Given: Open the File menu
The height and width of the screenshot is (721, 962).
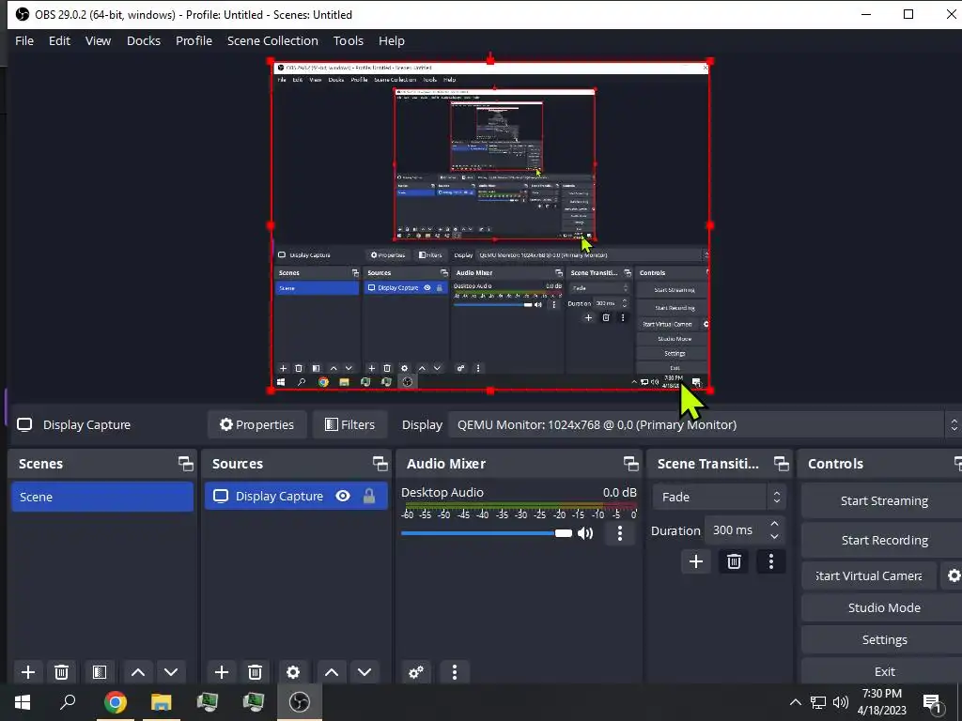Looking at the screenshot, I should (x=24, y=41).
